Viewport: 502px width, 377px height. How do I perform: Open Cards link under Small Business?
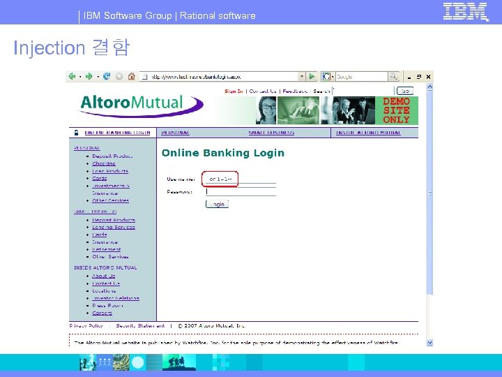100,235
